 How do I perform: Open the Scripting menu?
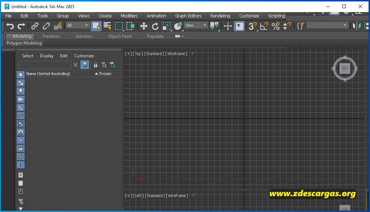click(277, 16)
